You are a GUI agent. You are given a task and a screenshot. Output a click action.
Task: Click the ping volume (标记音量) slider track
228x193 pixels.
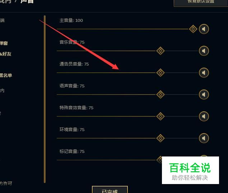(106, 160)
